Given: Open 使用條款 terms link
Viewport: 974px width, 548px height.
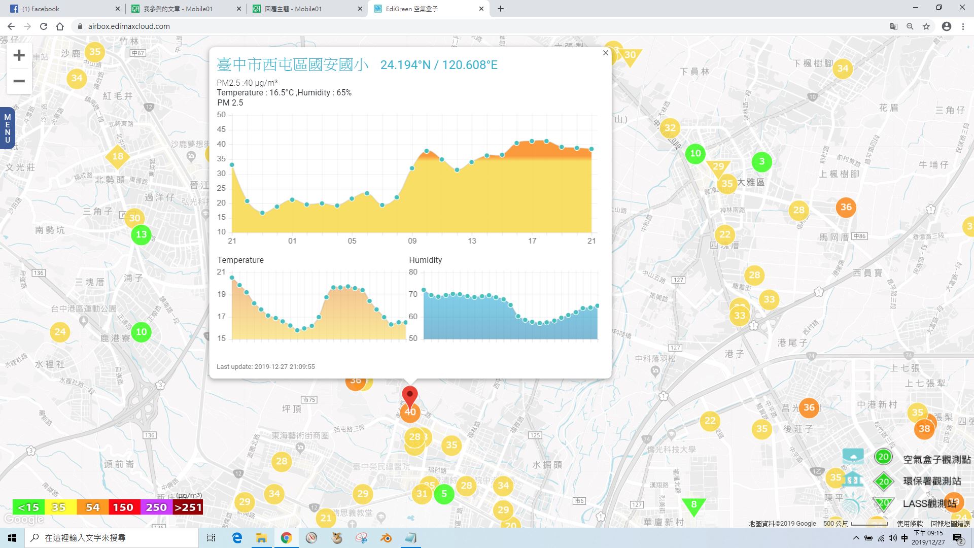Looking at the screenshot, I should (x=910, y=523).
